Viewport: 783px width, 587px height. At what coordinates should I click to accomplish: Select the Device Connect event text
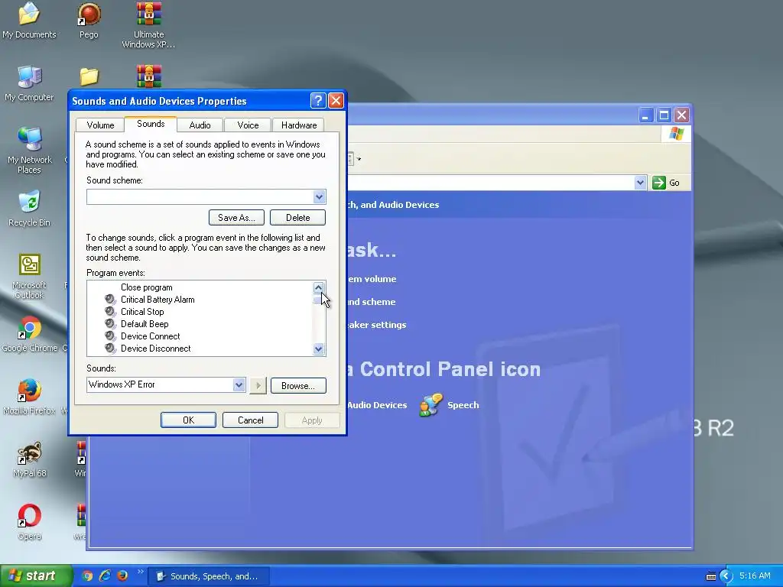click(151, 336)
